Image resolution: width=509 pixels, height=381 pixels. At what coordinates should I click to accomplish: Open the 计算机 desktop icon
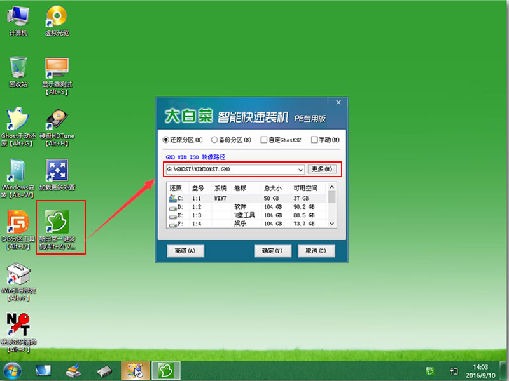pos(18,21)
